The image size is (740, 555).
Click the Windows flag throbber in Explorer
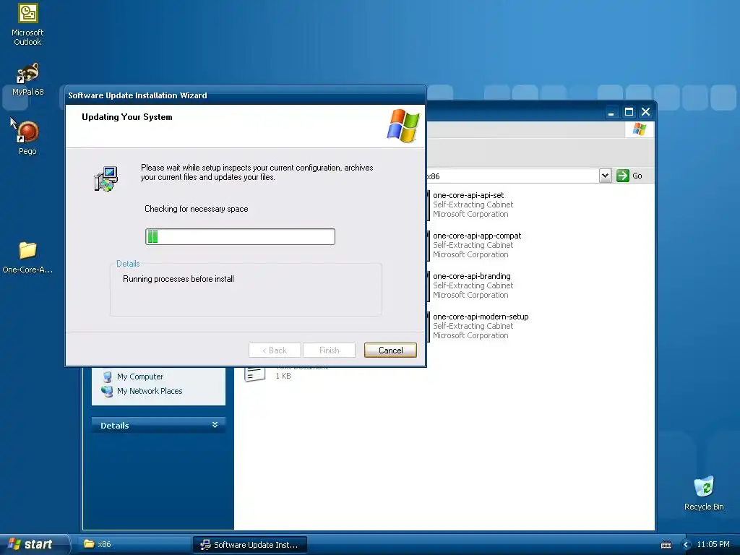point(640,129)
